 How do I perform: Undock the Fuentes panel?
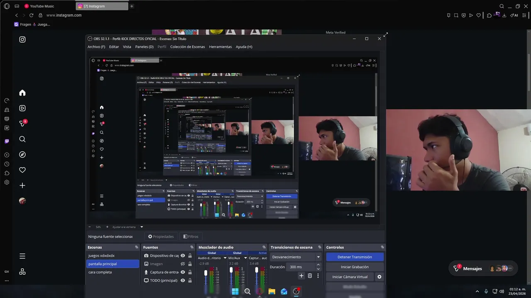(x=192, y=247)
